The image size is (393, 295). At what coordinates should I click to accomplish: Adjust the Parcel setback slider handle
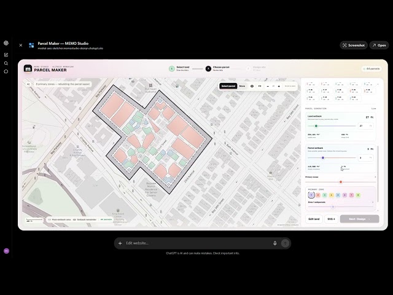pyautogui.click(x=323, y=158)
